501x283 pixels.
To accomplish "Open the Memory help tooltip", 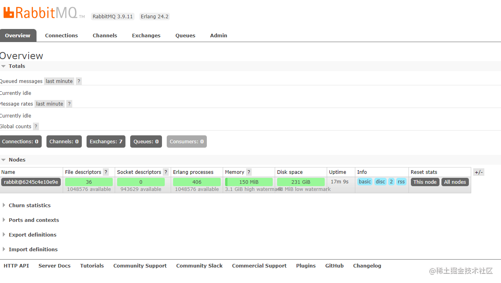I will point(248,172).
